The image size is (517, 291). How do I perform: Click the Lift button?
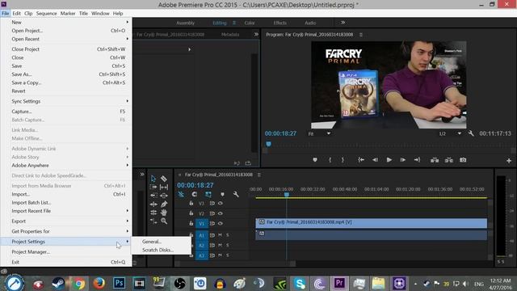coord(435,160)
